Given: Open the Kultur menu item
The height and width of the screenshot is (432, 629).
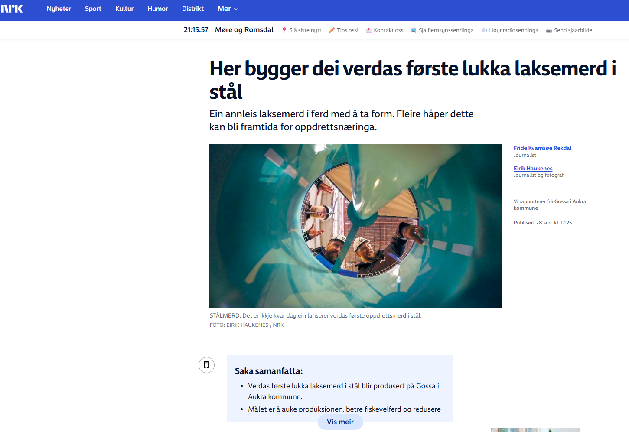Looking at the screenshot, I should pyautogui.click(x=124, y=9).
